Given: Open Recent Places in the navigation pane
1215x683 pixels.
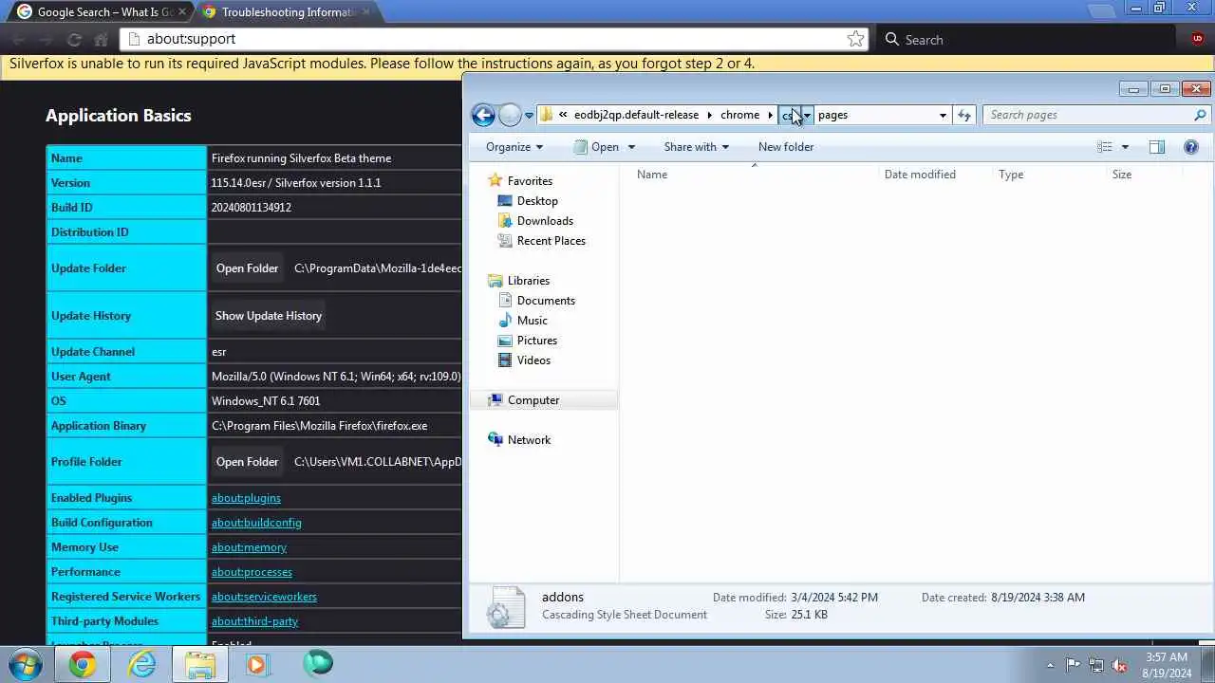Looking at the screenshot, I should pyautogui.click(x=551, y=241).
